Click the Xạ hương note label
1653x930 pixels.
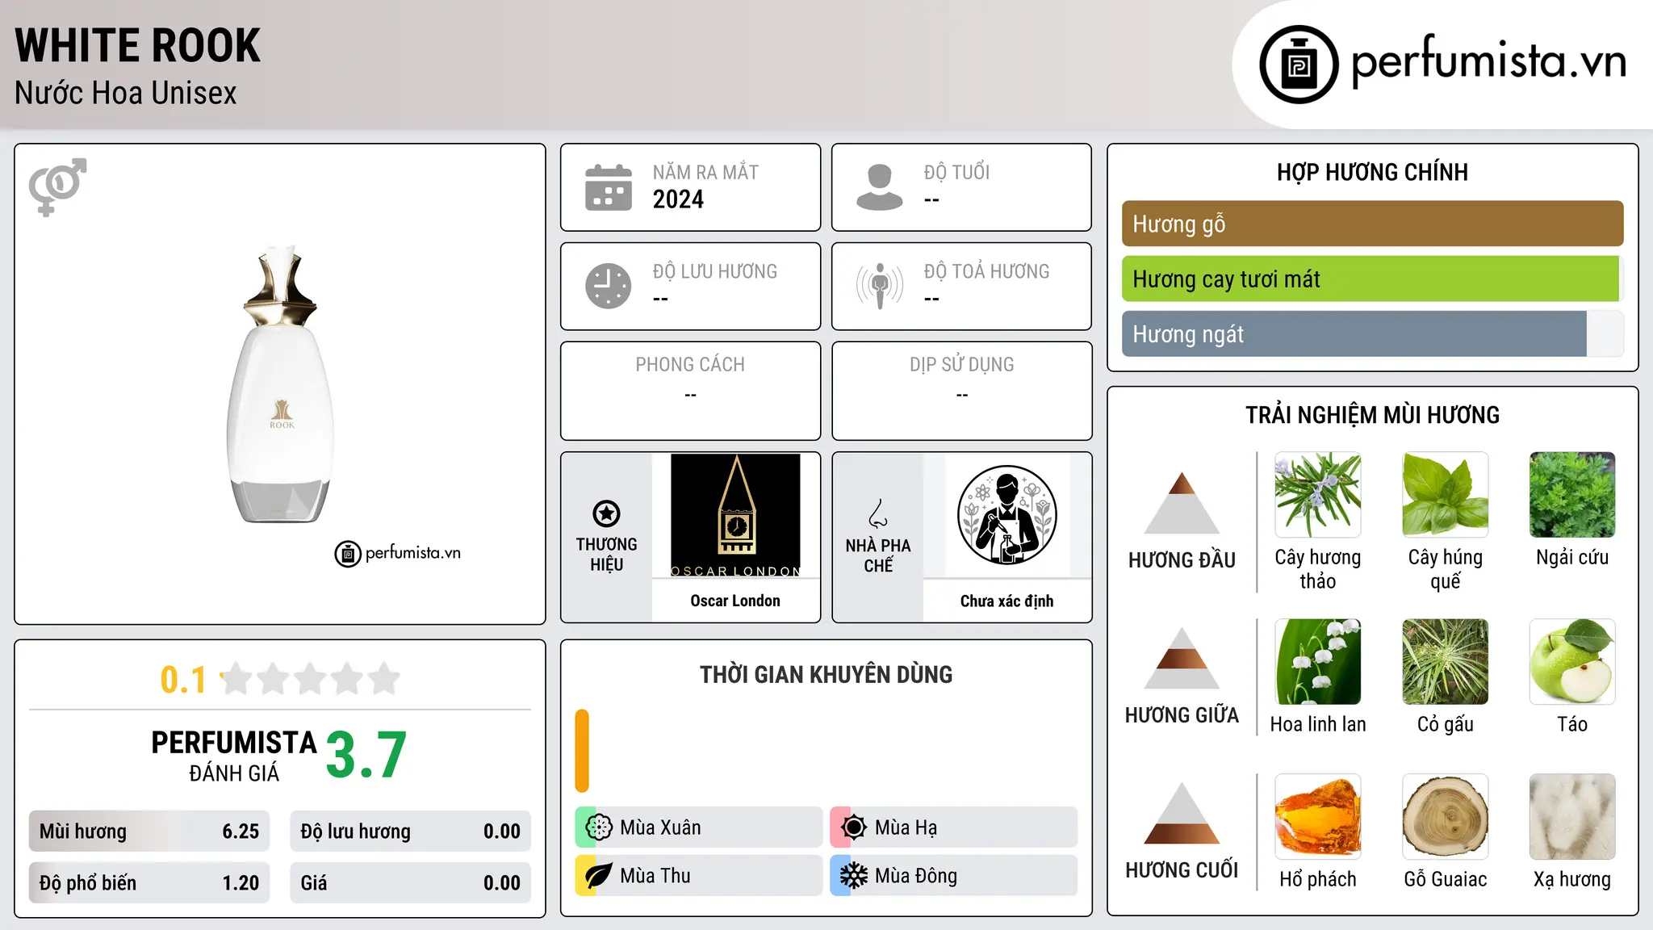click(1572, 879)
